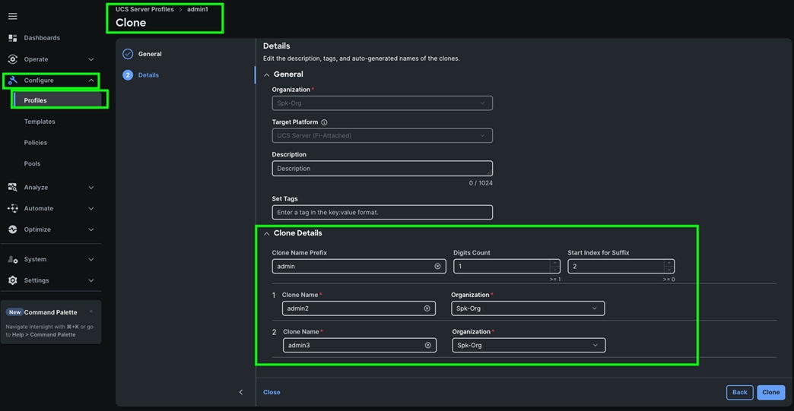This screenshot has width=794, height=411.
Task: Select Templates under Configure
Action: coord(40,122)
